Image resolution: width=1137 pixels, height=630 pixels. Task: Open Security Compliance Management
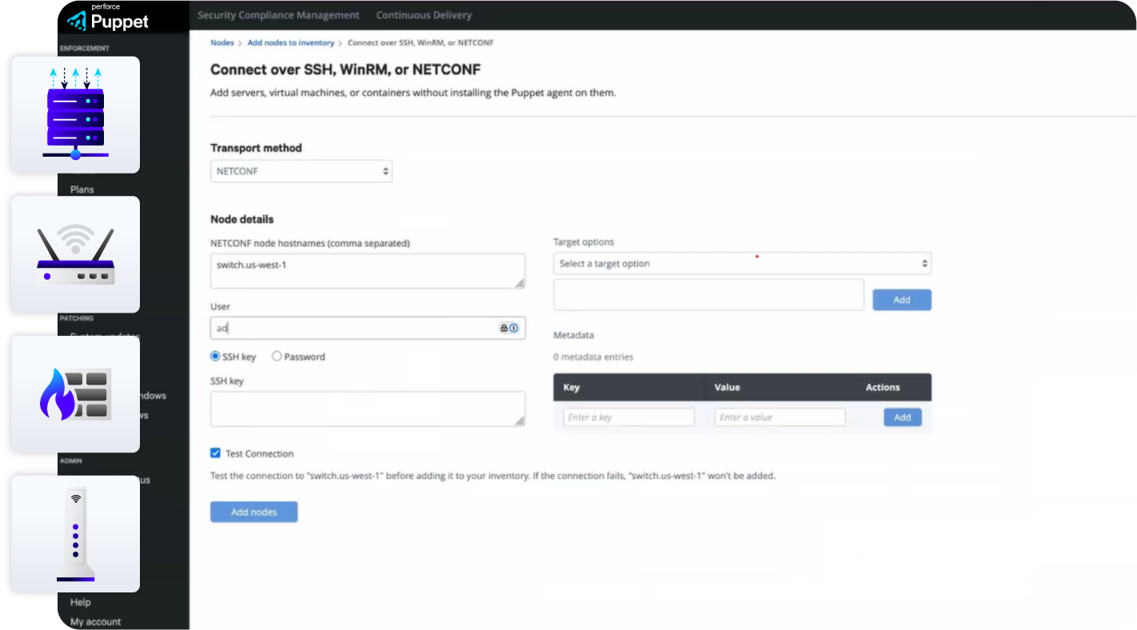[x=277, y=14]
